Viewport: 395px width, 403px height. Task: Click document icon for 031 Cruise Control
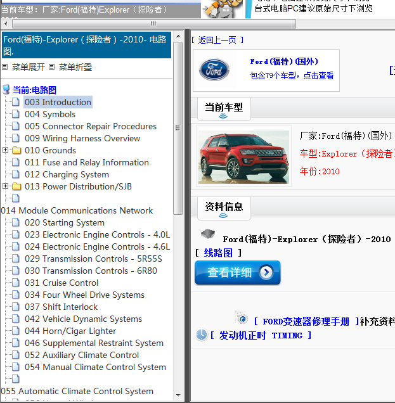[16, 283]
